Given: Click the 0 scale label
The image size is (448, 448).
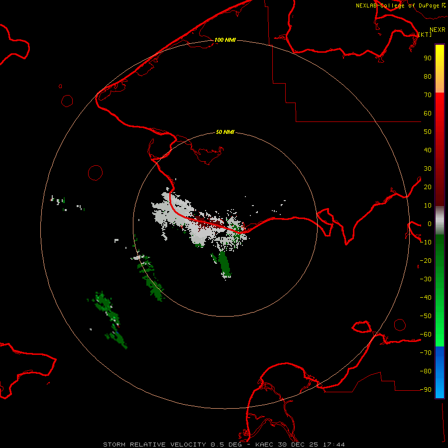Looking at the screenshot, I should tap(430, 224).
